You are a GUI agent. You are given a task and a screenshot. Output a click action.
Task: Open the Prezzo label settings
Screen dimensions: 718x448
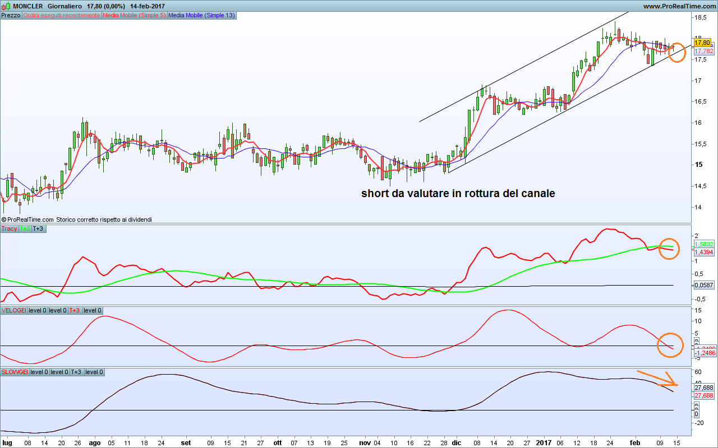pyautogui.click(x=11, y=16)
